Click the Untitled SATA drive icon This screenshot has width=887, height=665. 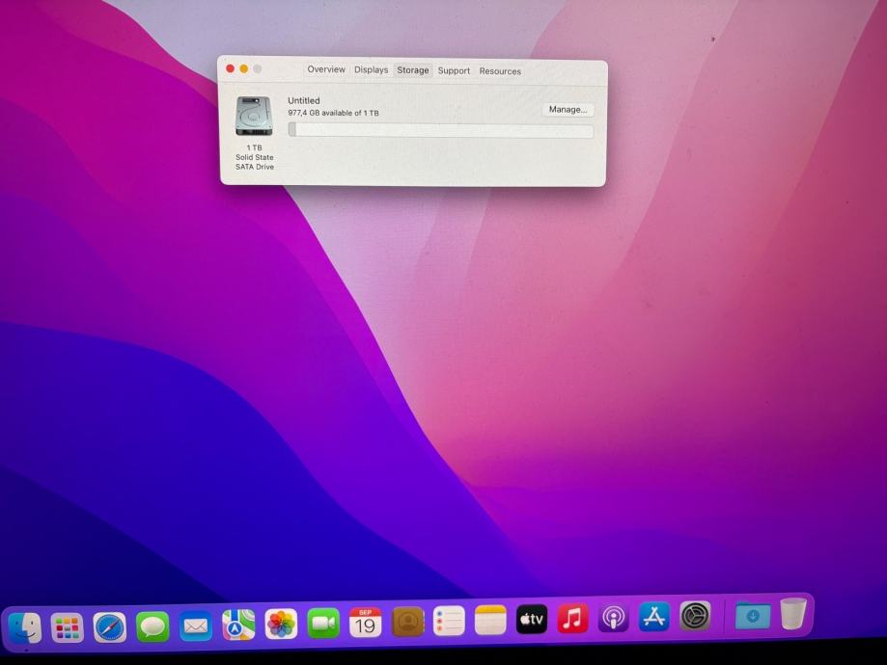pos(254,117)
